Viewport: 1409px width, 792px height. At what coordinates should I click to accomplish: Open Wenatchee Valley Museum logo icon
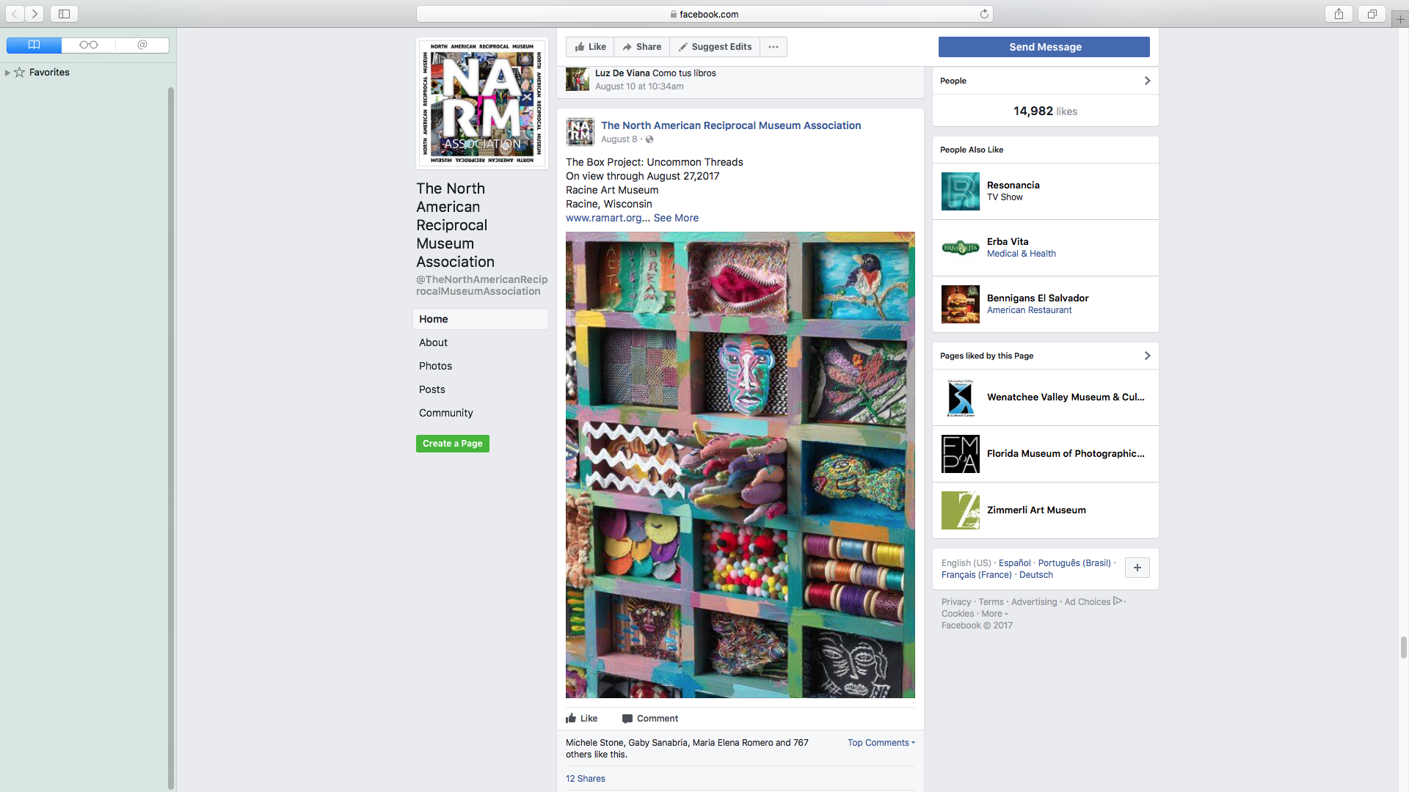point(961,397)
